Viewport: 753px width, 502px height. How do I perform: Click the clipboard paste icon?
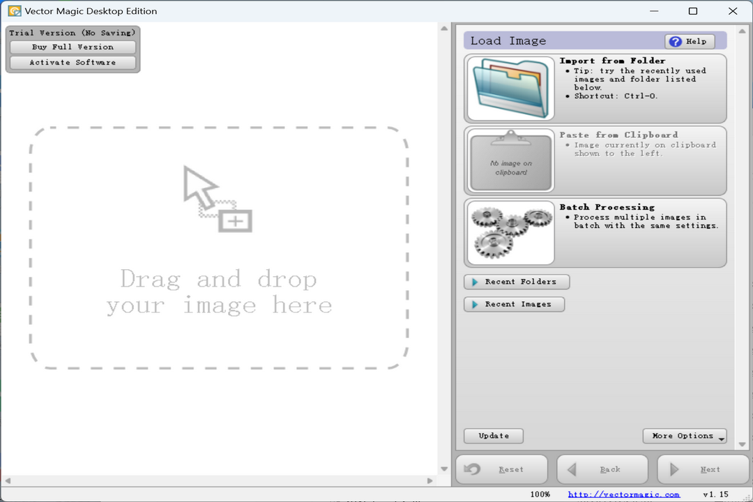[x=510, y=161]
